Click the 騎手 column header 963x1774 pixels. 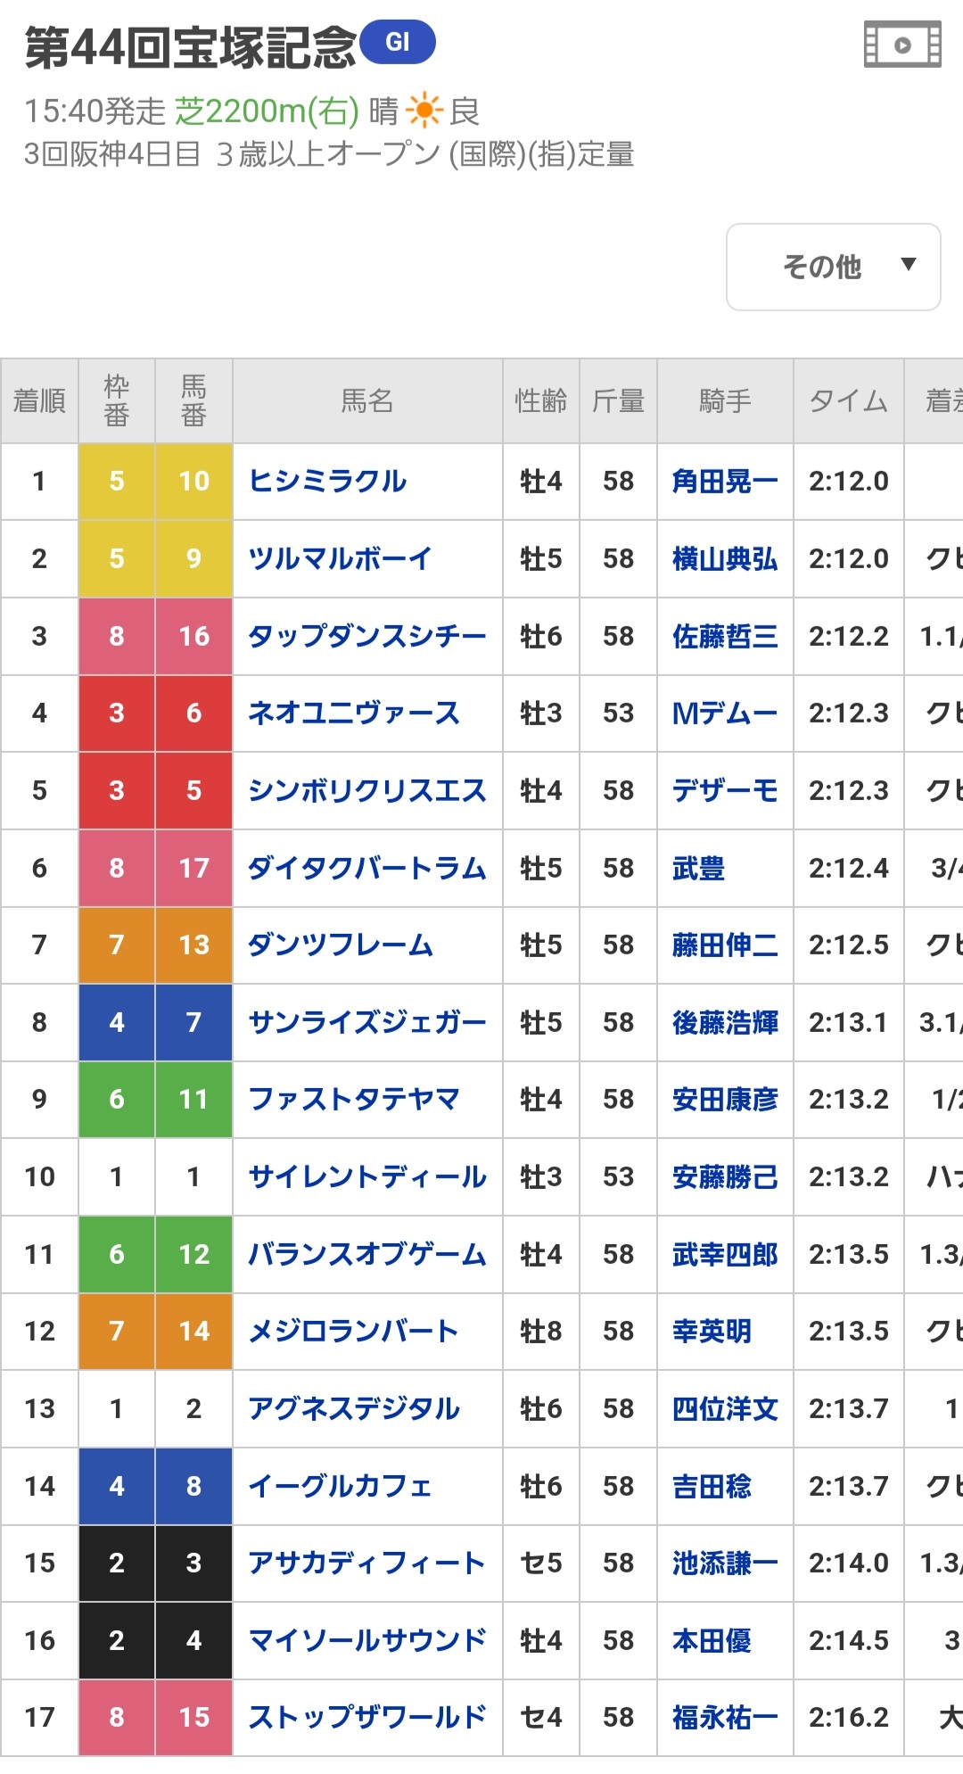725,401
